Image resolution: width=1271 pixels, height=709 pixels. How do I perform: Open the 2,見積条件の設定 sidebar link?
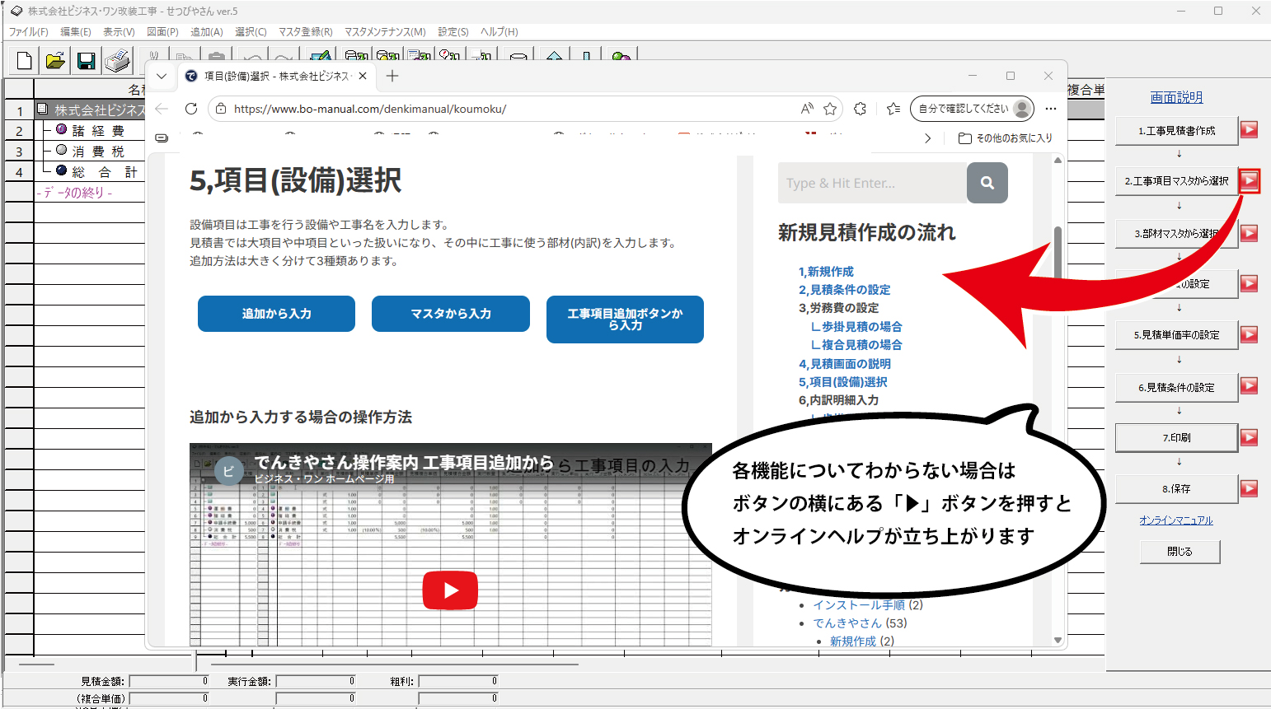tap(844, 289)
